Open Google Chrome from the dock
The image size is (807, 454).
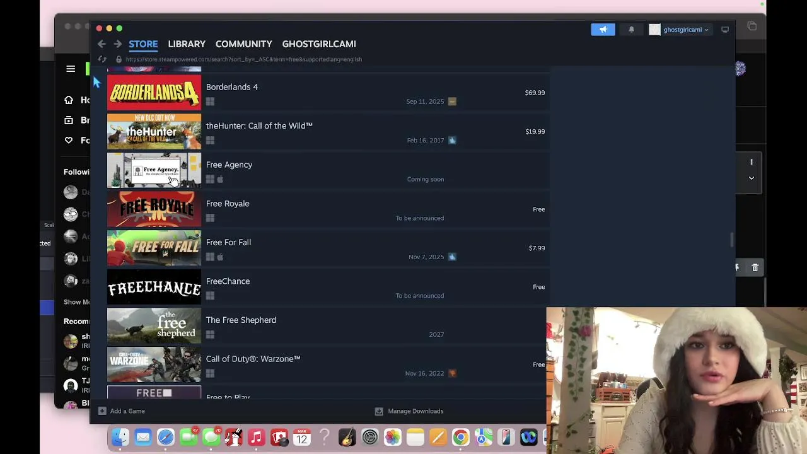pos(461,437)
